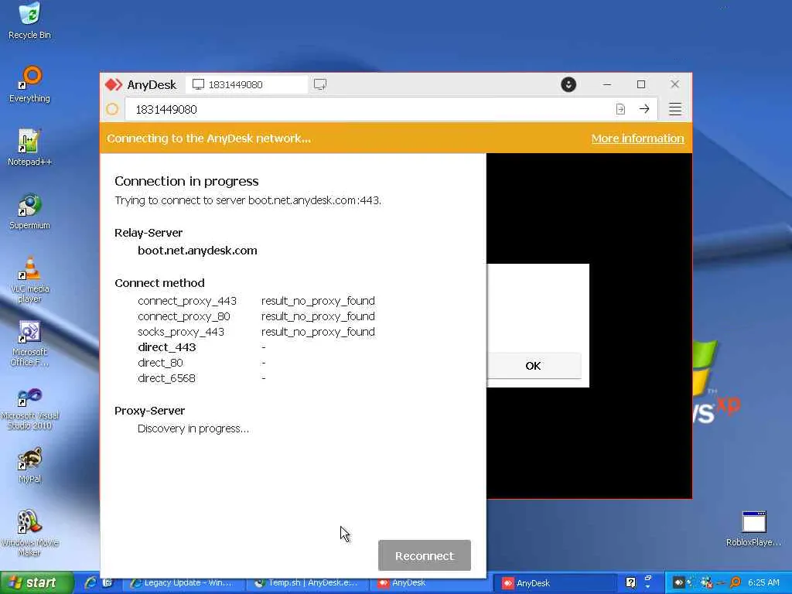
Task: Open the Windows start menu
Action: coord(36,583)
